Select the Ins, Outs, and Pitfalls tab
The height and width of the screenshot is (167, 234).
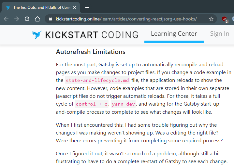(x=41, y=7)
